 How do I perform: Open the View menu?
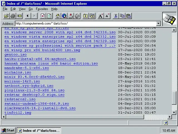pyautogui.click(x=22, y=9)
